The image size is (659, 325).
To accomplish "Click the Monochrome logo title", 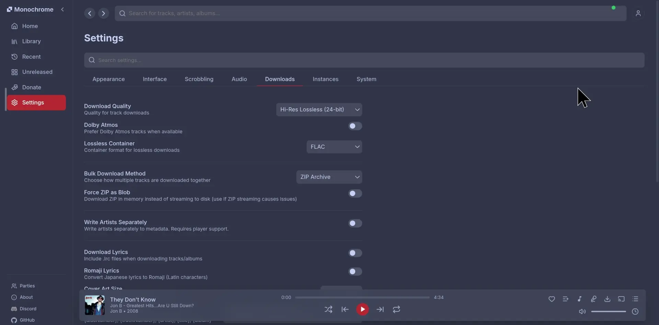I will point(30,10).
